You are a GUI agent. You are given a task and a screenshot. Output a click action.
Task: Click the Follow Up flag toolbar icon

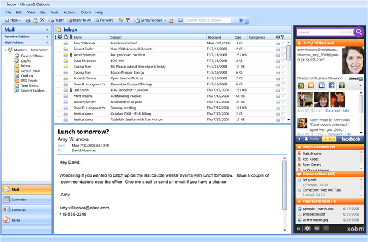coord(128,20)
